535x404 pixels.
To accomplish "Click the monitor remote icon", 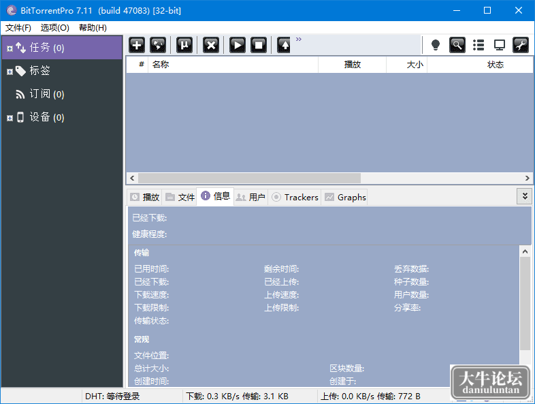I will pos(500,45).
